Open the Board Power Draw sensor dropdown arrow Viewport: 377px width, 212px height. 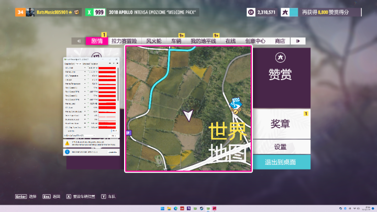point(85,124)
